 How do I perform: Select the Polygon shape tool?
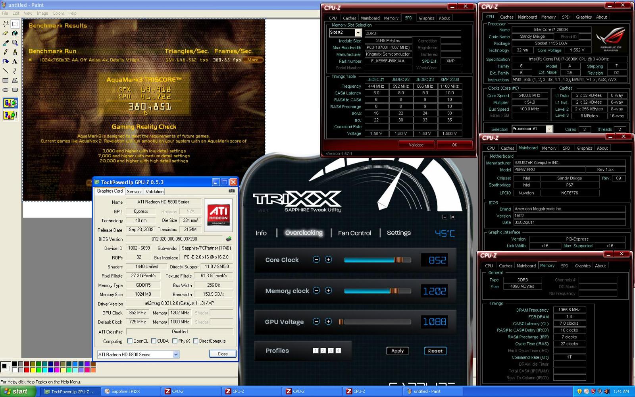pos(15,80)
